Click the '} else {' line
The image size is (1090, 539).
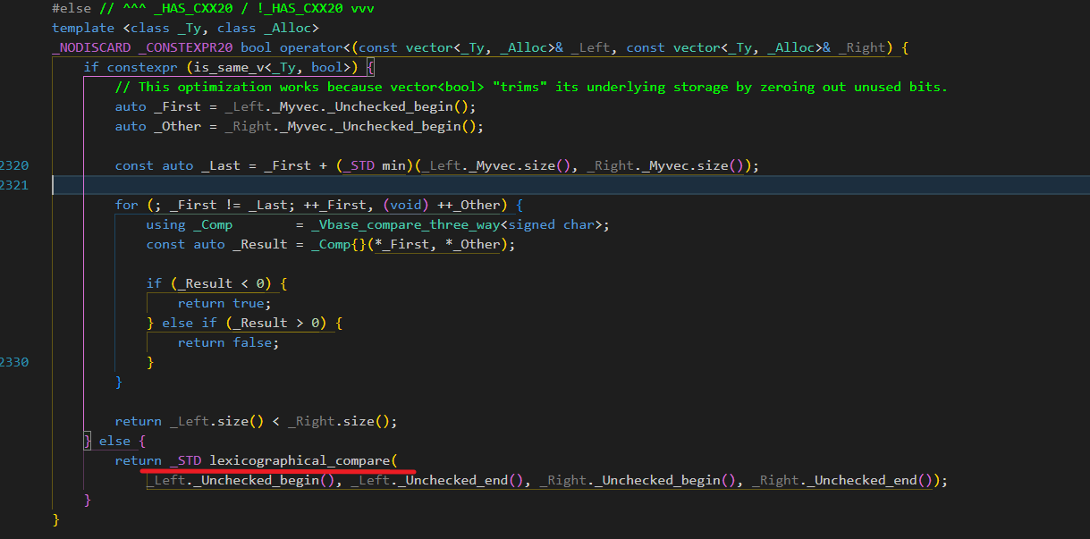tap(114, 441)
